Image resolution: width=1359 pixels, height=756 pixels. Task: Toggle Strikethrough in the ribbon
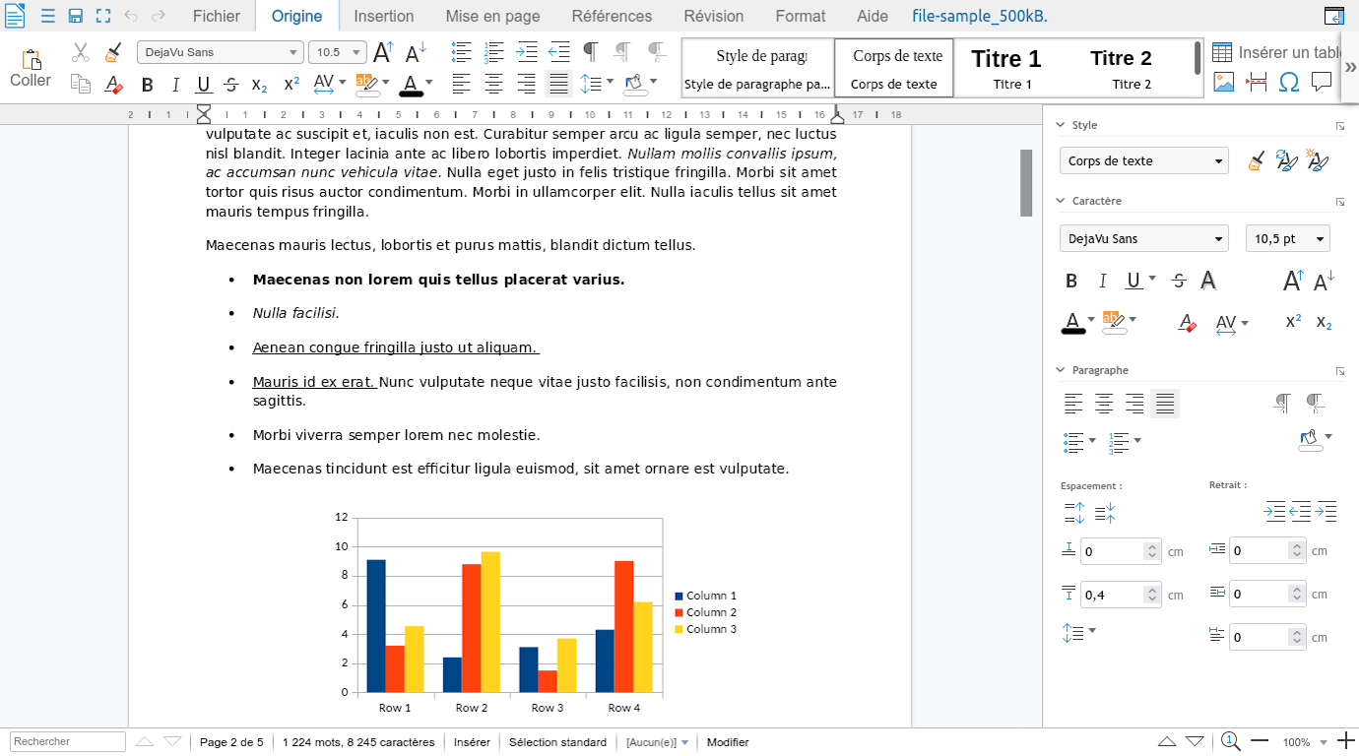point(231,85)
